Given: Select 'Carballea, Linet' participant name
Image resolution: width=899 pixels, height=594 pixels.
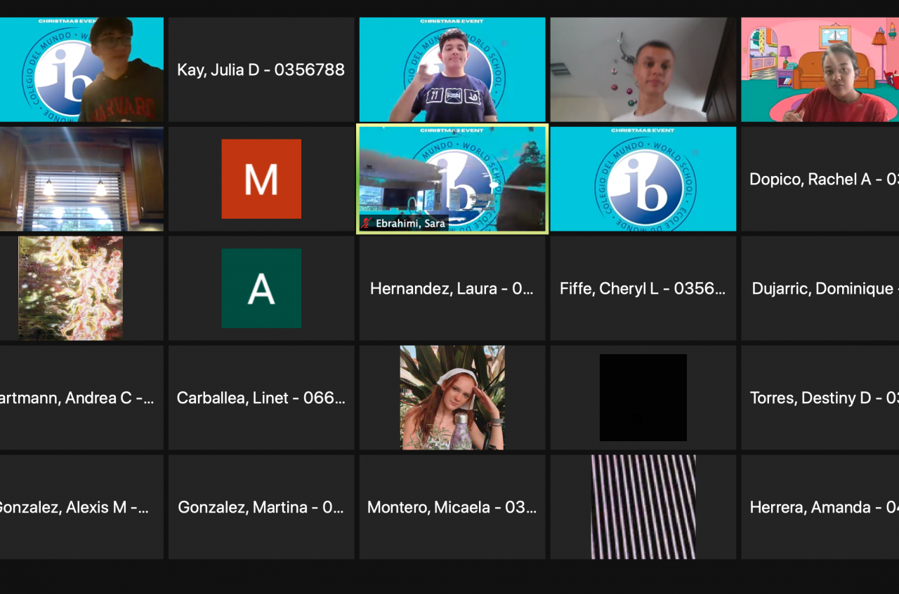Looking at the screenshot, I should [261, 398].
